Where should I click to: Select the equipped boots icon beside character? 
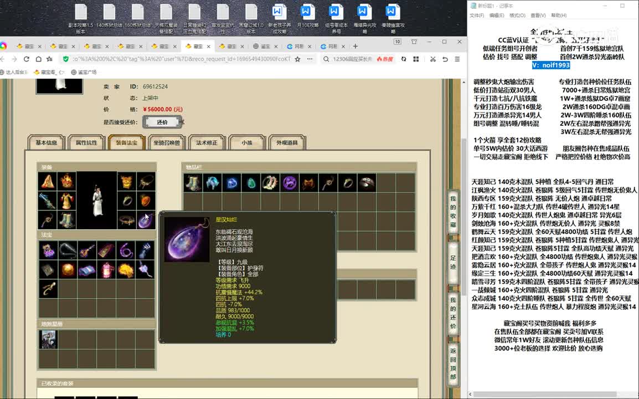pos(67,221)
